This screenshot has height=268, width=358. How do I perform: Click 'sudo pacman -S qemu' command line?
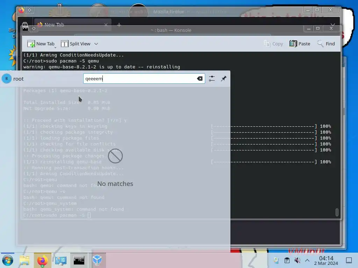pyautogui.click(x=61, y=61)
